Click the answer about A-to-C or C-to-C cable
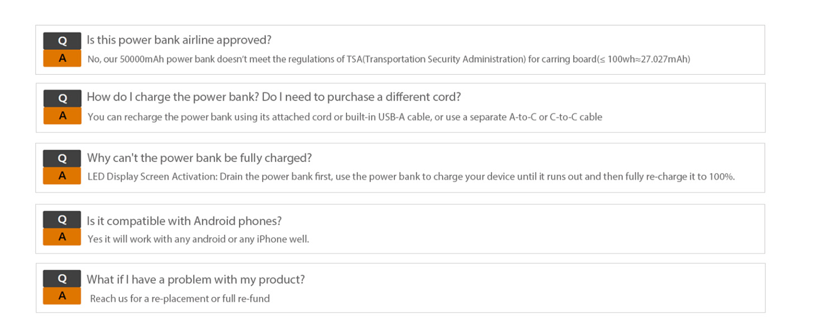The image size is (818, 335). 345,117
